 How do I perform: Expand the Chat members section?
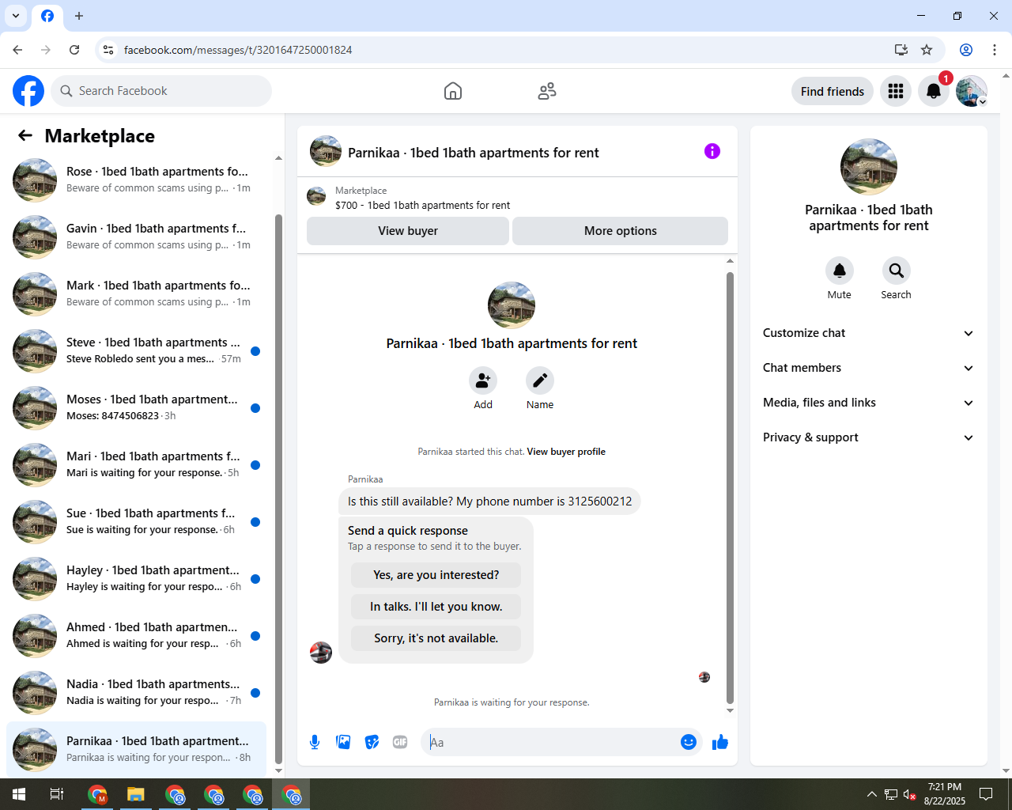[869, 368]
